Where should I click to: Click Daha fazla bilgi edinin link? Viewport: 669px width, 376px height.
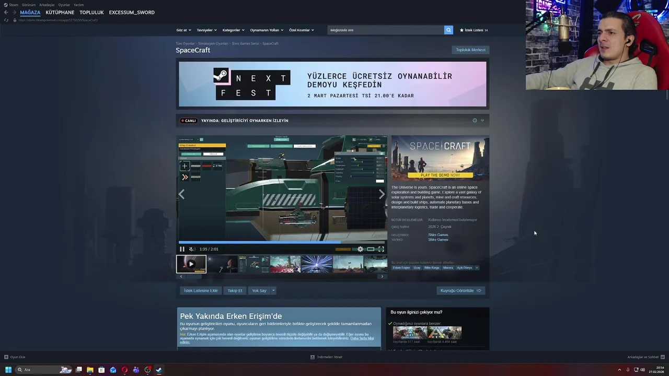pos(362,338)
